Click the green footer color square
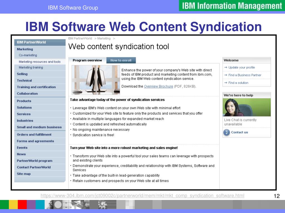This screenshot has width=285, height=213. tap(4, 204)
